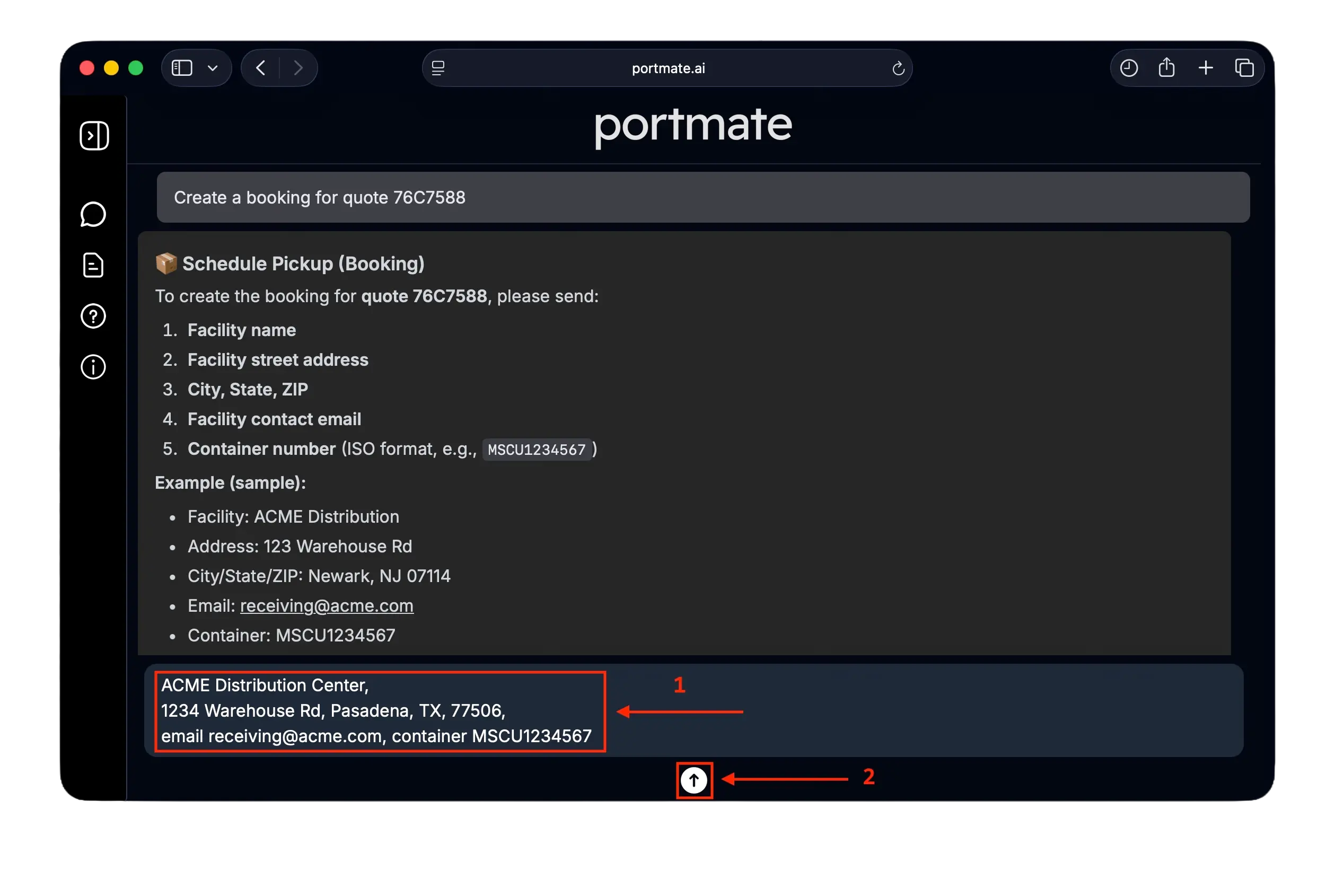Click 'Facility: ACME Distribution' bullet
The image size is (1335, 880).
click(x=294, y=517)
